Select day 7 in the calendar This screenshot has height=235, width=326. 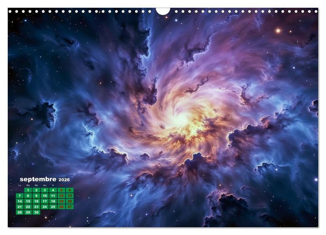(x=20, y=196)
